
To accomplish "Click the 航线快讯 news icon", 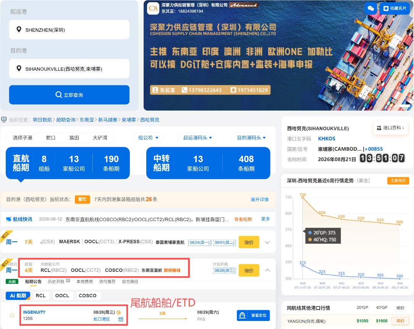I will (x=9, y=219).
